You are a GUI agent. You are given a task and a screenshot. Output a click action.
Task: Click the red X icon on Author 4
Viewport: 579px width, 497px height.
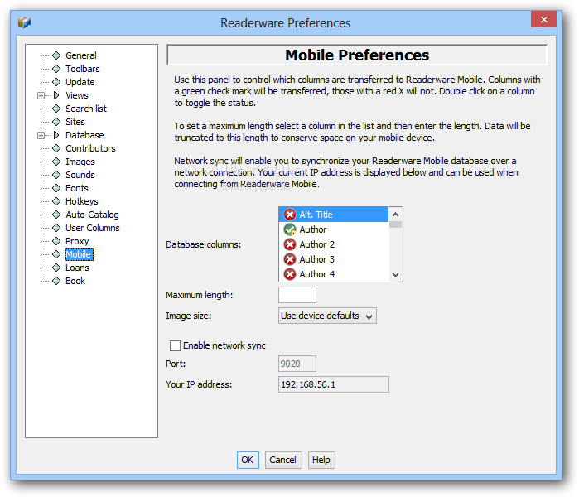tap(290, 274)
